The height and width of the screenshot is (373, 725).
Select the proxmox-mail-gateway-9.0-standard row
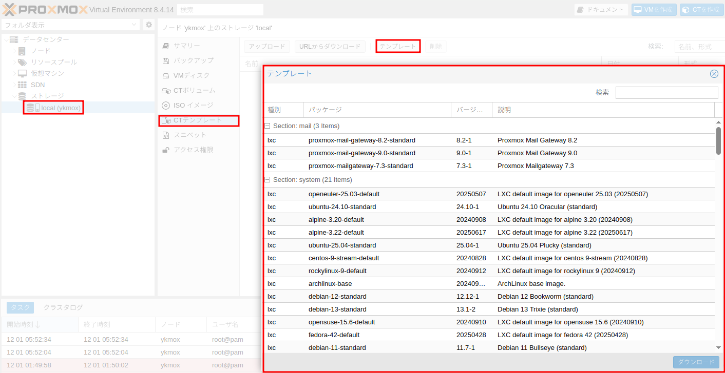point(489,153)
